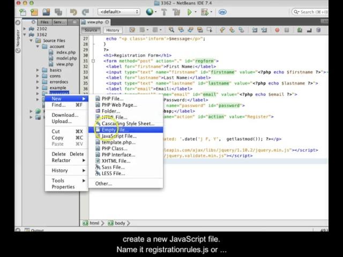Image resolution: width=343 pixels, height=257 pixels.
Task: Close the view.php editor tab
Action: coord(107,22)
